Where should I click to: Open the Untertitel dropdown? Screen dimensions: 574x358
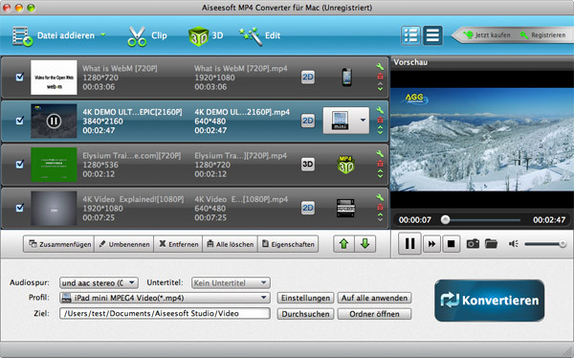[x=231, y=283]
